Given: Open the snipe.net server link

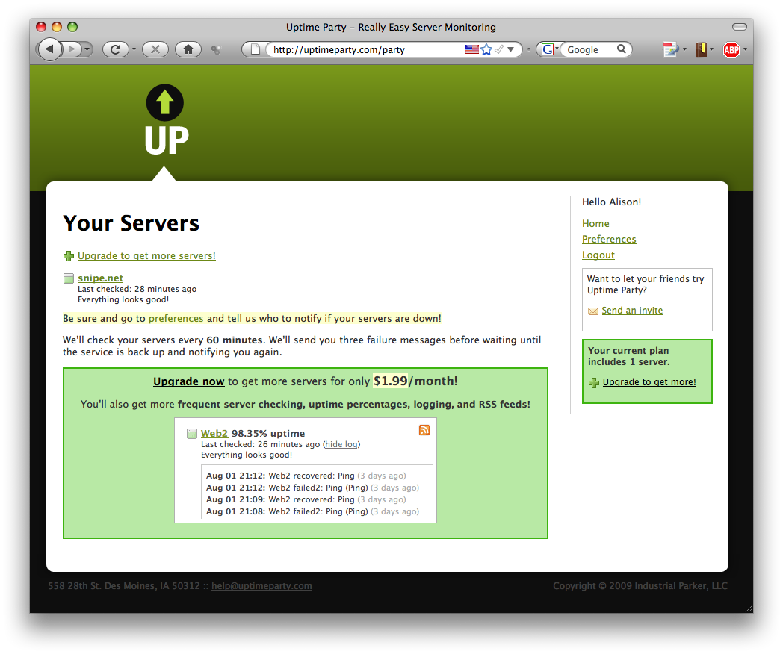Looking at the screenshot, I should [100, 278].
